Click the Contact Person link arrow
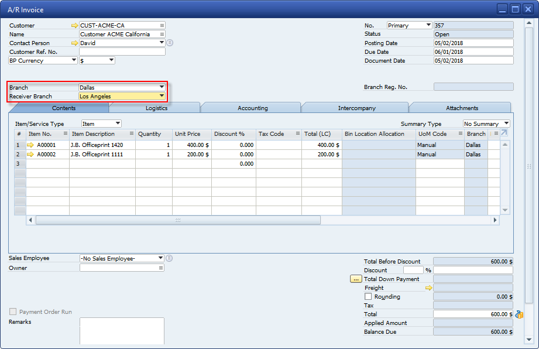 click(74, 43)
